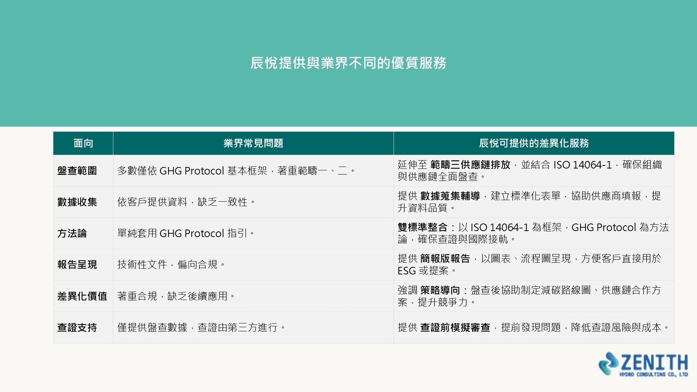The height and width of the screenshot is (392, 697).
Task: Click the Zenith Hydro Consulting logo
Action: [x=643, y=364]
